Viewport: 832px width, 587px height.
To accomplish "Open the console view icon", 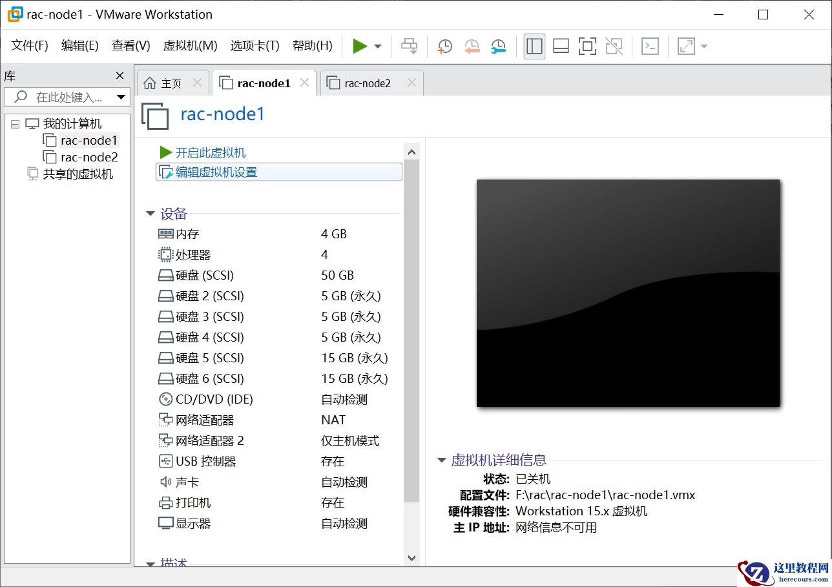I will [649, 46].
